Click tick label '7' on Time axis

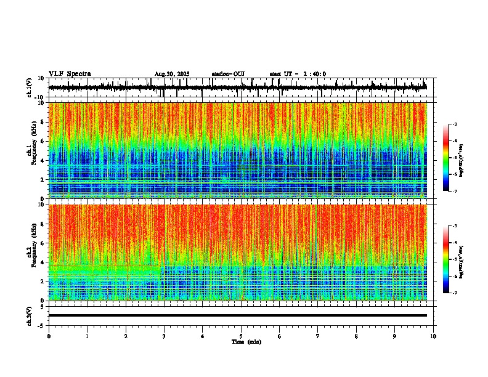pos(318,336)
